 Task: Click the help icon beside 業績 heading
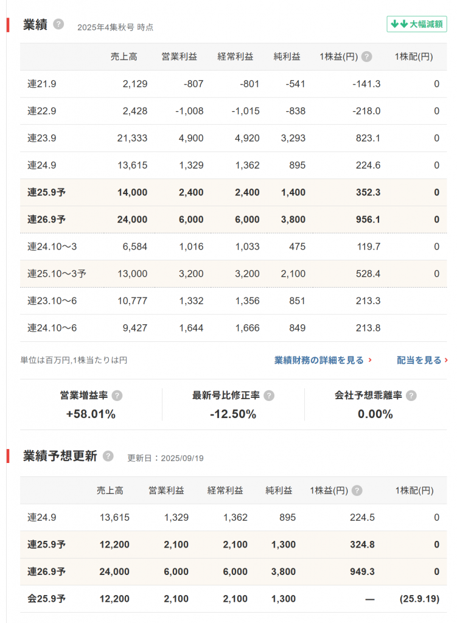click(x=58, y=24)
